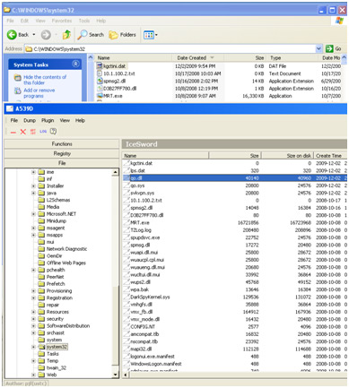Switch to the Registry panel
This screenshot has height=388, width=349.
point(62,153)
